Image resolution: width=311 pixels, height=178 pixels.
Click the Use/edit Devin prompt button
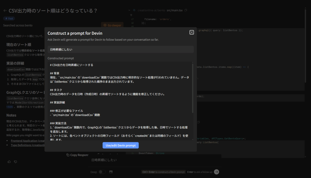pos(121,146)
